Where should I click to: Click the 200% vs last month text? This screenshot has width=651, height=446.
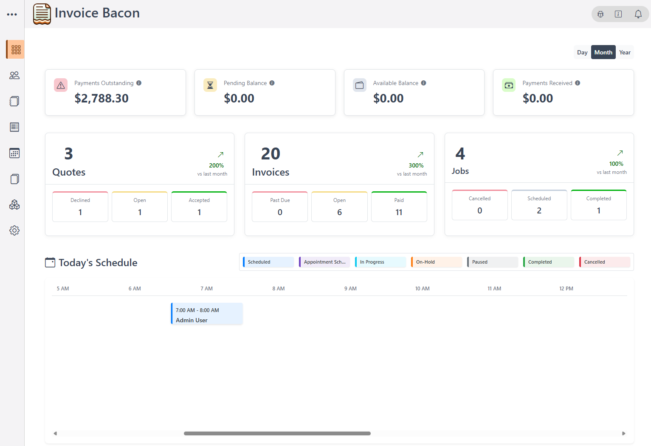pos(212,169)
